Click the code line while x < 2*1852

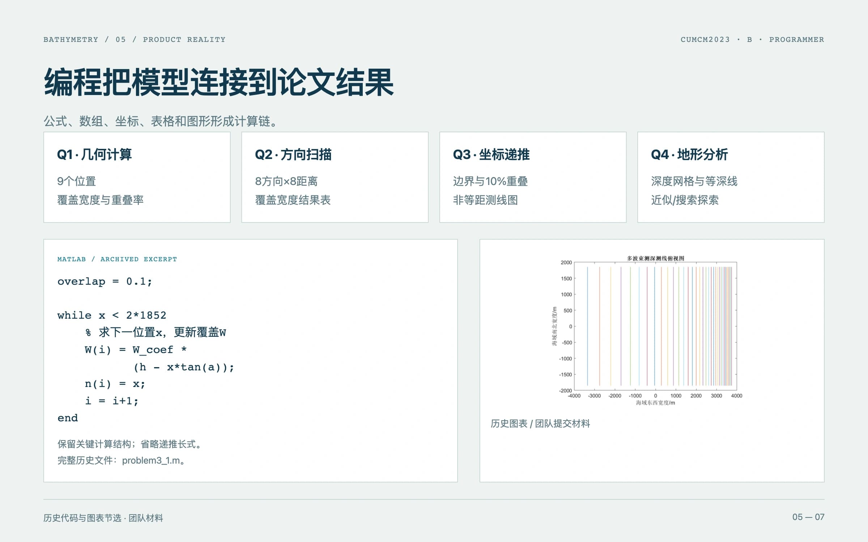pyautogui.click(x=112, y=315)
